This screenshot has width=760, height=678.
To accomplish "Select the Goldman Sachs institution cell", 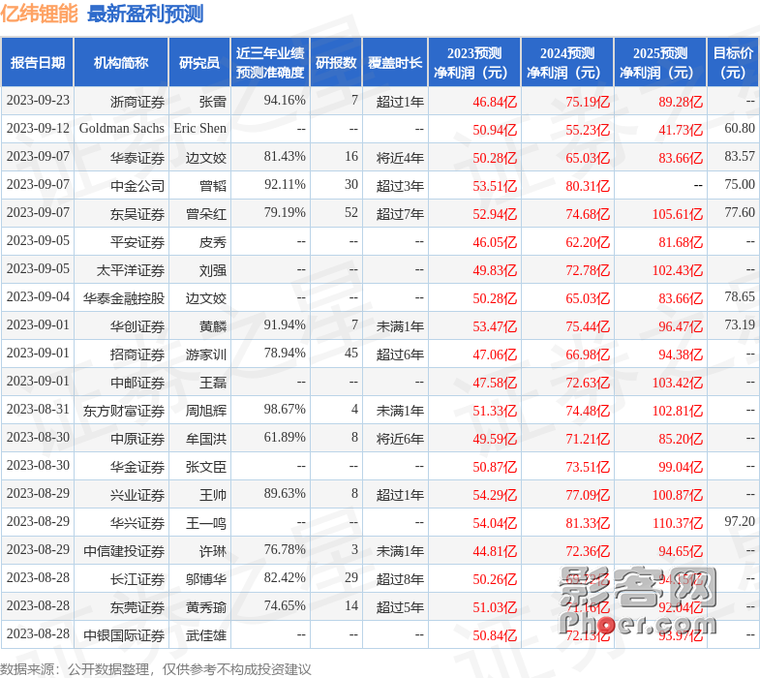I will click(122, 129).
